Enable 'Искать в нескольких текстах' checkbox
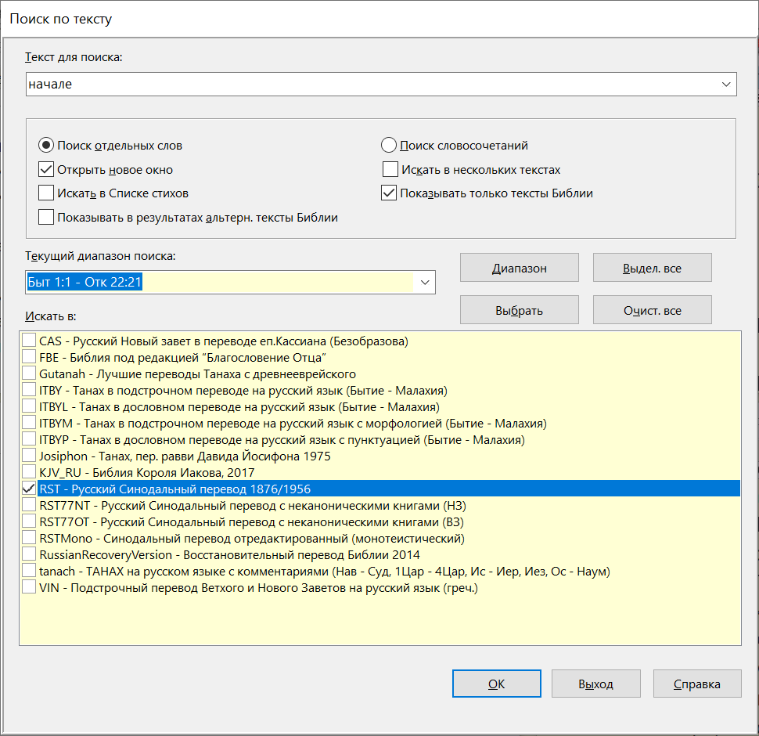This screenshot has width=759, height=736. point(390,169)
